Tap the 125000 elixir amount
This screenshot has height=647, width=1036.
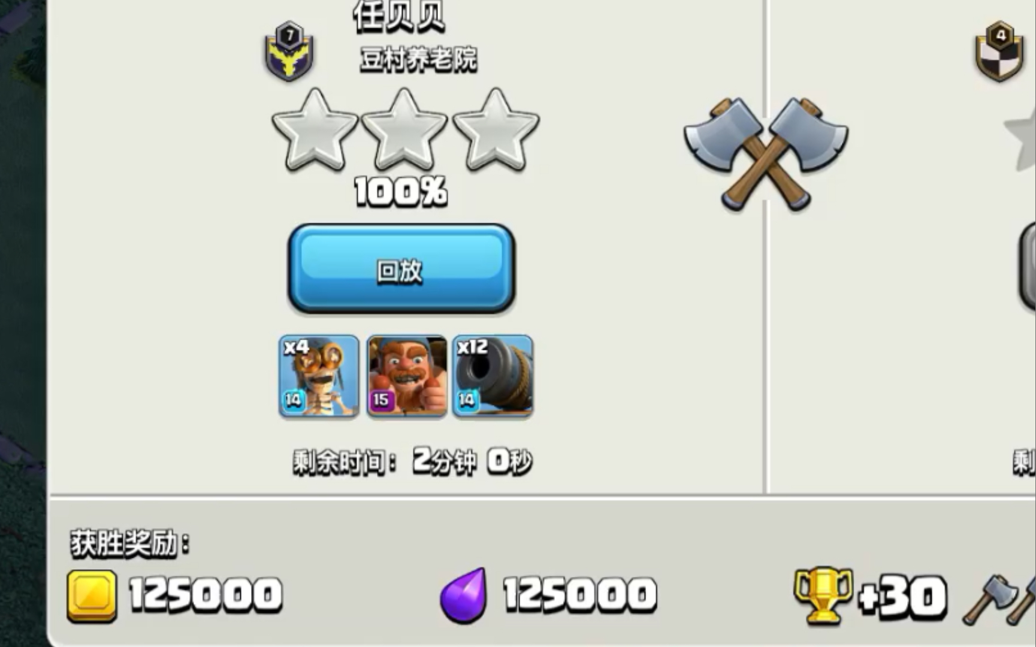[x=580, y=595]
